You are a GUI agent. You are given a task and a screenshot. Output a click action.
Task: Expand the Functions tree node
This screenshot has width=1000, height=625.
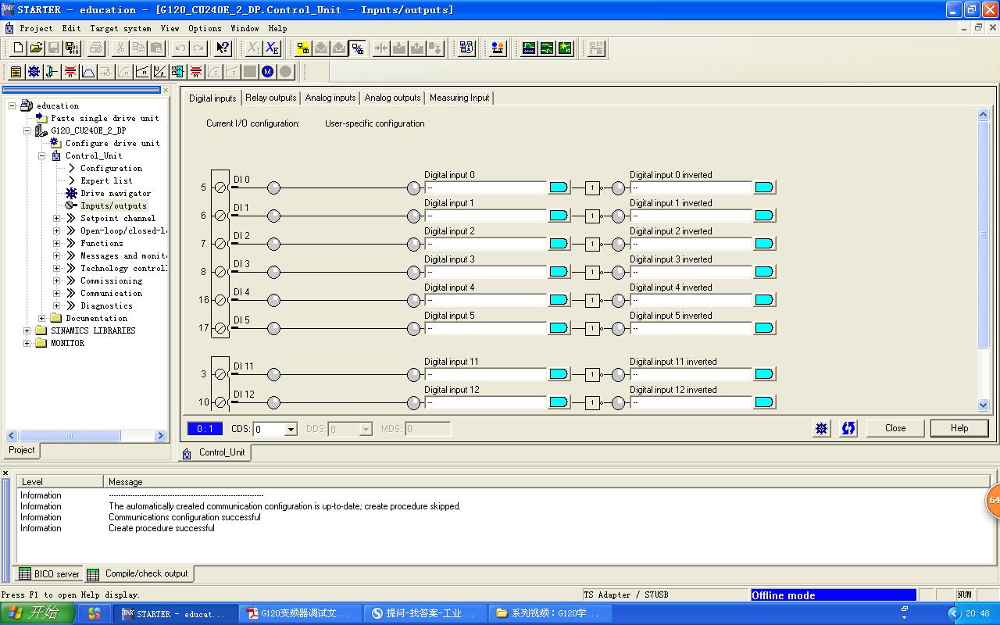pyautogui.click(x=57, y=243)
